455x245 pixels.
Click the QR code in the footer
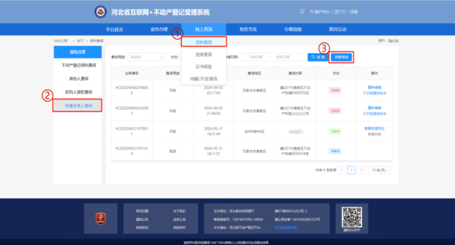click(x=352, y=217)
